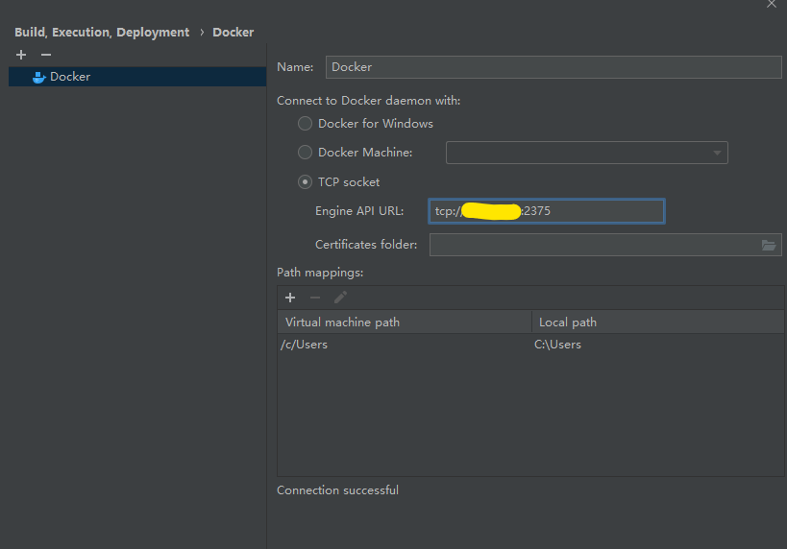Screen dimensions: 787x549
Task: Select TCP socket radio button
Action: [x=305, y=182]
